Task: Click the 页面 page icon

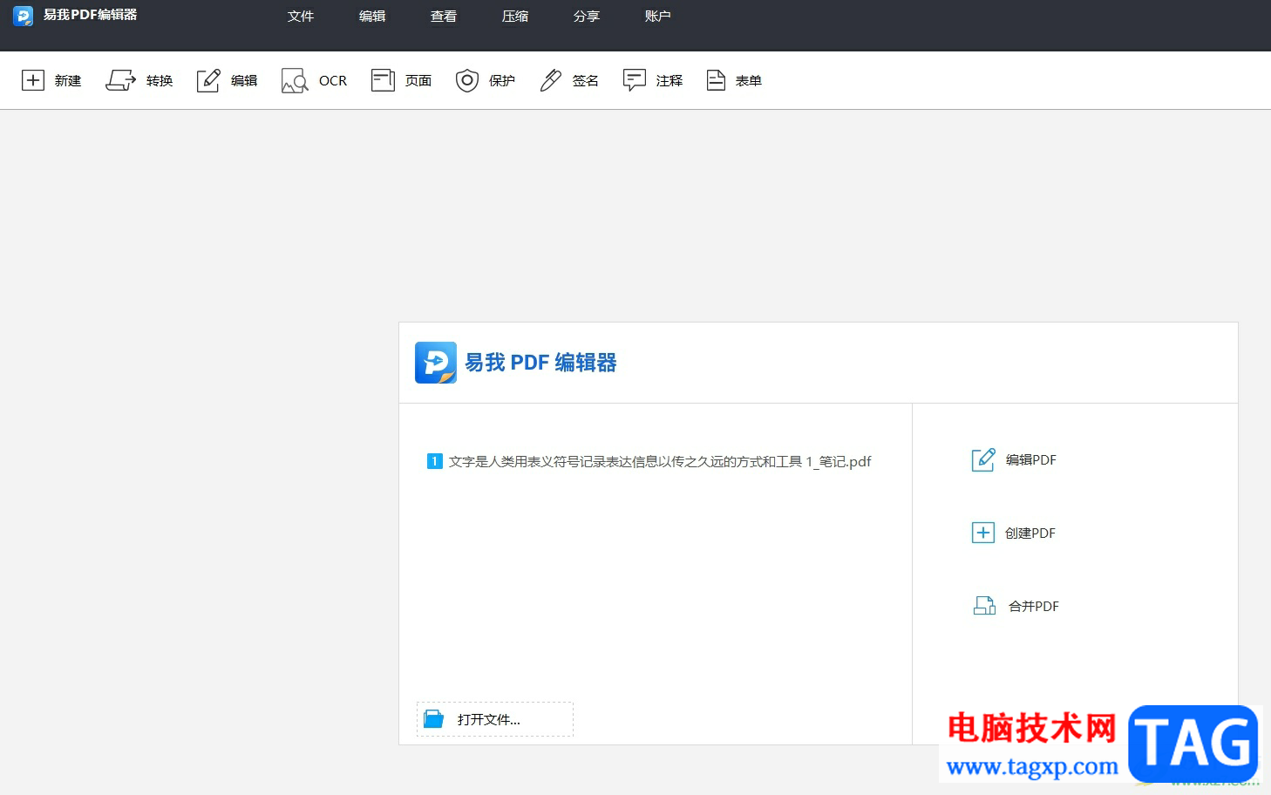Action: pos(383,80)
